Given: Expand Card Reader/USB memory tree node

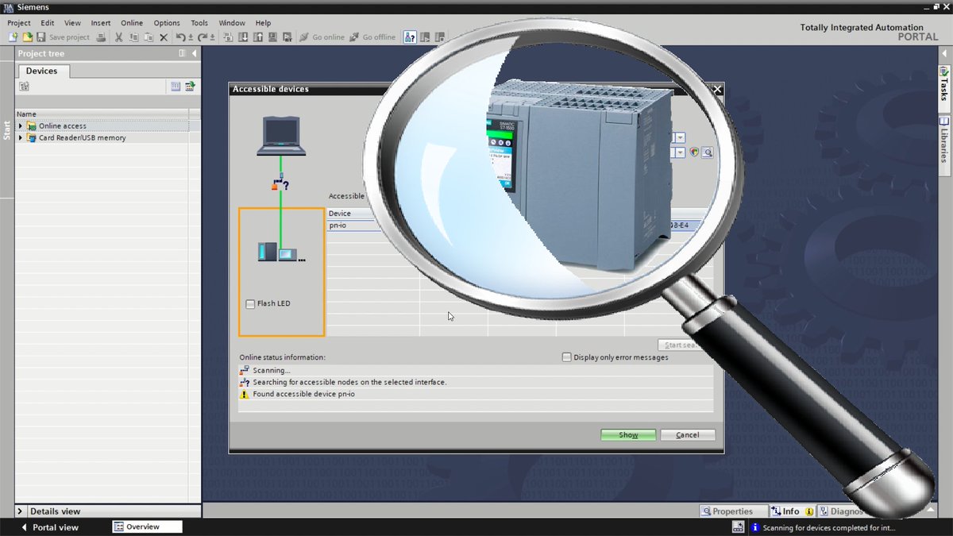Looking at the screenshot, I should pos(21,137).
